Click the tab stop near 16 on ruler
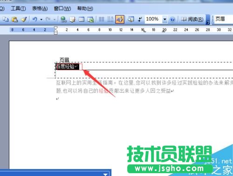The width and height of the screenshot is (233, 176). pyautogui.click(x=144, y=32)
